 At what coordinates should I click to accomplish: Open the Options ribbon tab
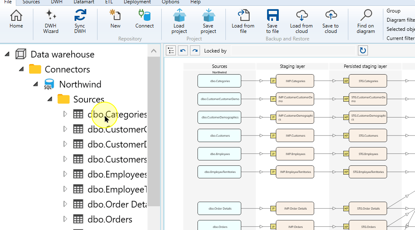[x=170, y=2]
